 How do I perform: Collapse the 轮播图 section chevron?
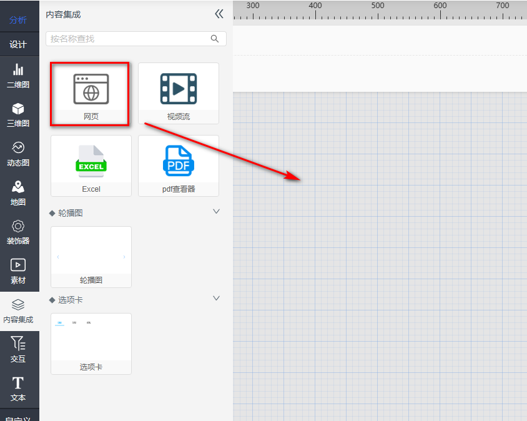217,212
